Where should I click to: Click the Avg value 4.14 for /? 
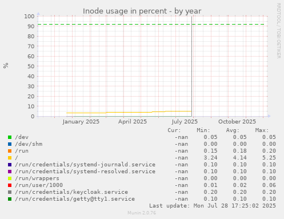[239, 158]
